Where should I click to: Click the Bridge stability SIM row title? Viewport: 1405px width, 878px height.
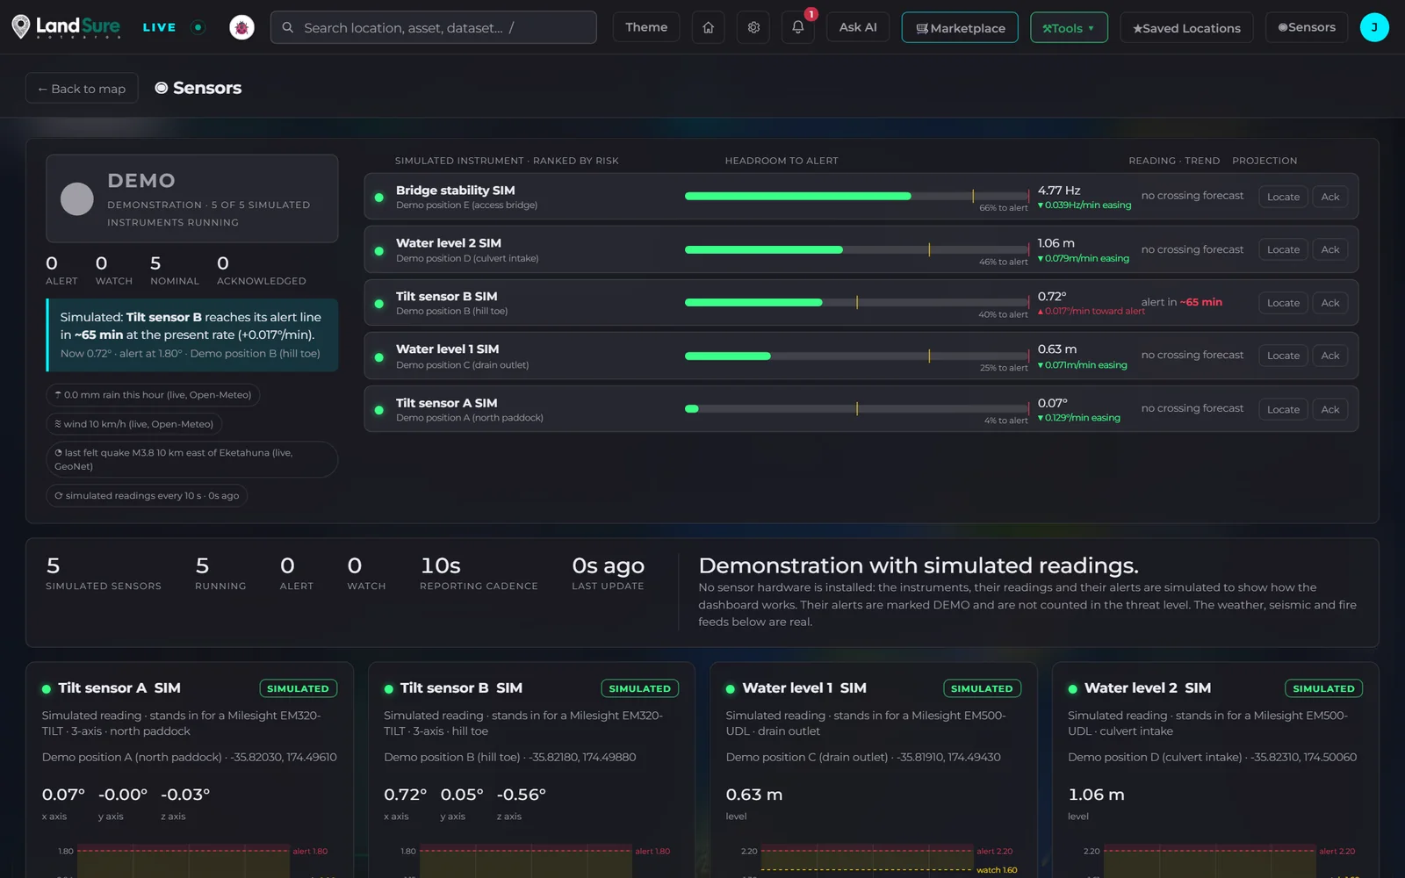click(x=455, y=190)
